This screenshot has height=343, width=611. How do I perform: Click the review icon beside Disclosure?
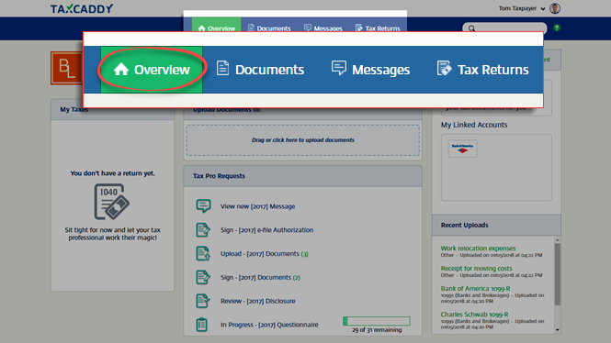(203, 301)
